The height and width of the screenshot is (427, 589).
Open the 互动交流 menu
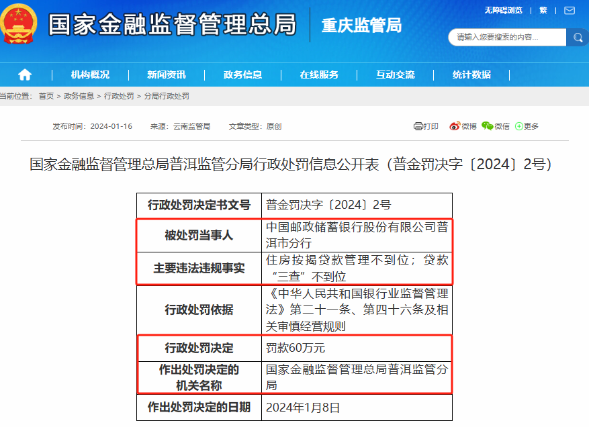[395, 75]
